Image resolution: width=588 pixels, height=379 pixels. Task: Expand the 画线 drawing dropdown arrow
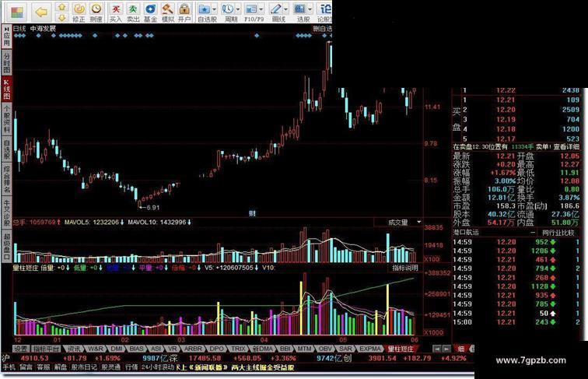pyautogui.click(x=285, y=9)
